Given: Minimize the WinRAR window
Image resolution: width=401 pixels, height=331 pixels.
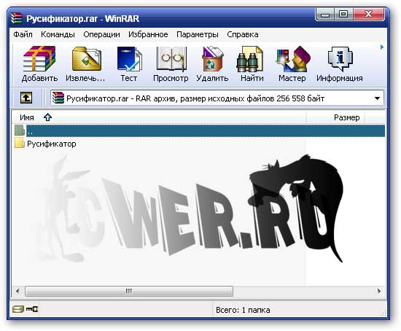Looking at the screenshot, I should 325,15.
